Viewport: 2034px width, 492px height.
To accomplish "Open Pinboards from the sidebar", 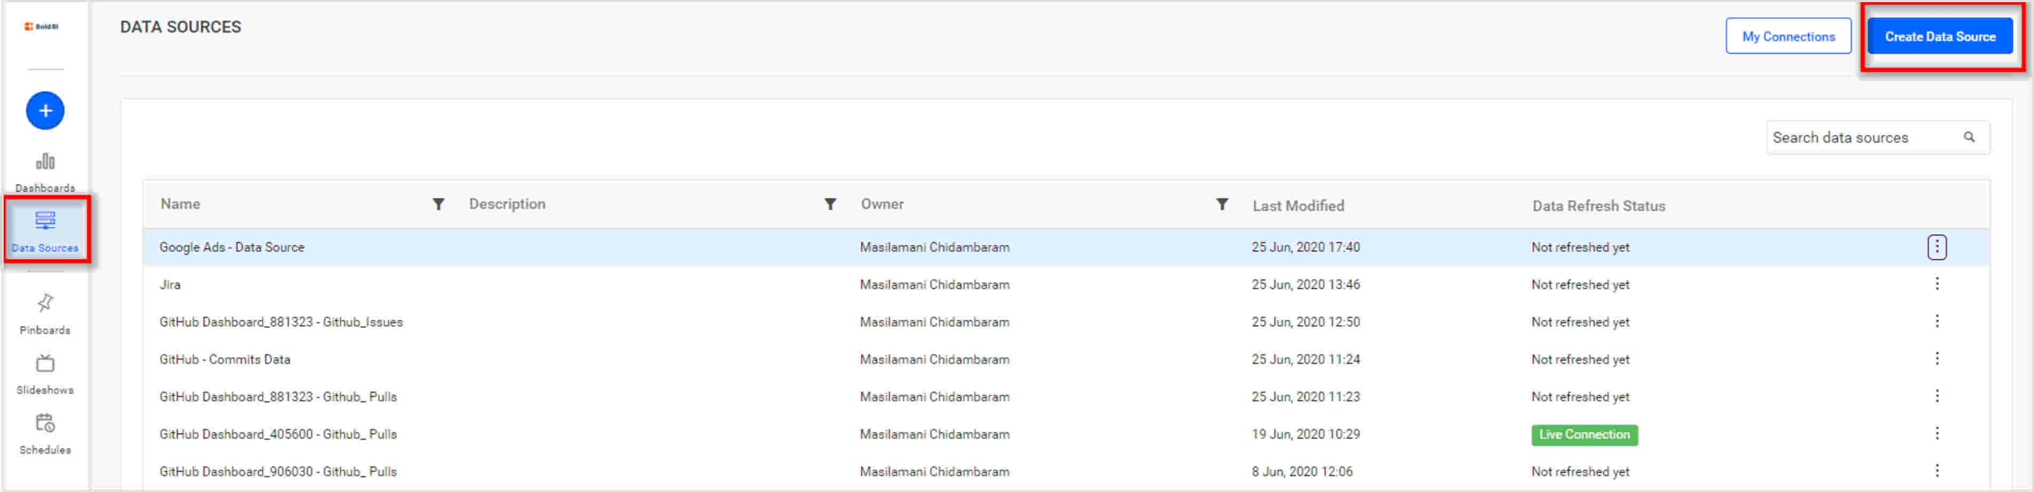I will (45, 313).
